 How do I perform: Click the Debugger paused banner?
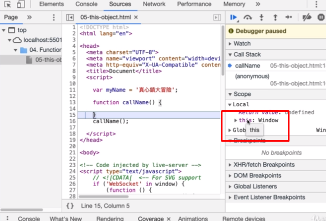click(275, 31)
